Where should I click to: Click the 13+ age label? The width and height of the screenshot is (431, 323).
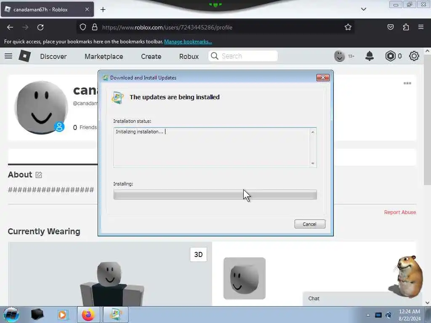point(351,56)
